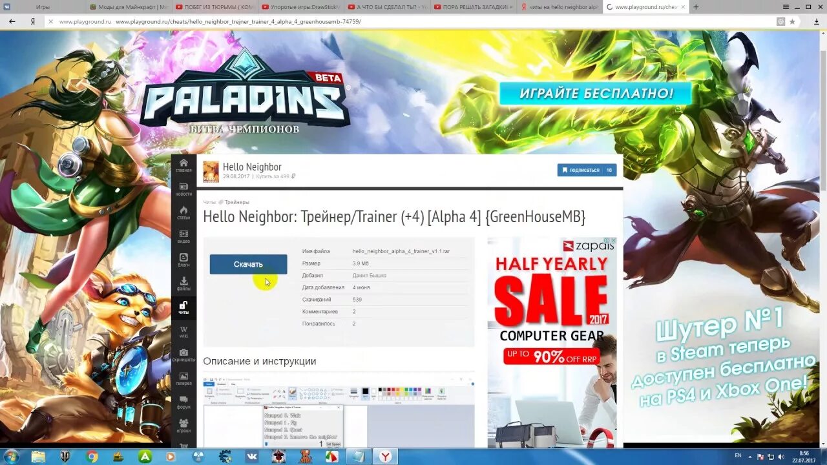This screenshot has height=465, width=827.
Task: Switch to Упоротые игры DrawStick tab
Action: click(302, 6)
